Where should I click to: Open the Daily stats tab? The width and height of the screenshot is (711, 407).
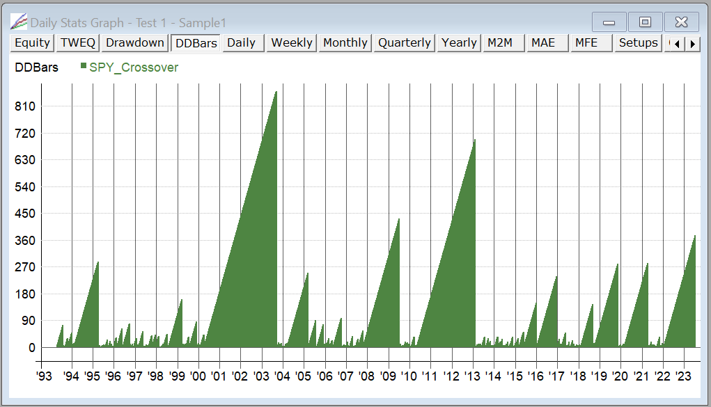coord(242,43)
